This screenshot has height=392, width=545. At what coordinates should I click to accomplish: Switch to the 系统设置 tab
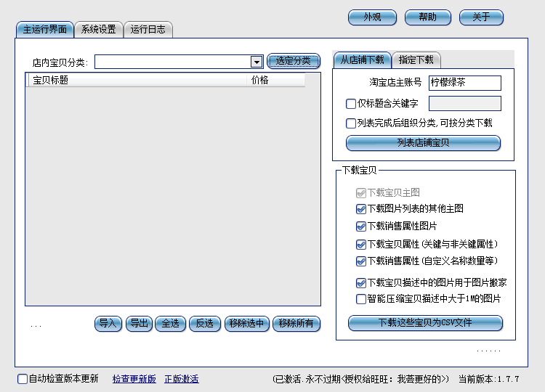[x=98, y=30]
